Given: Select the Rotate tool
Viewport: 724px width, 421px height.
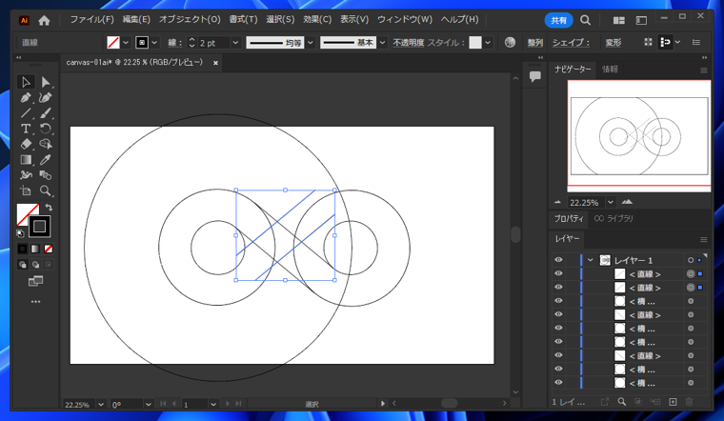Looking at the screenshot, I should [46, 129].
